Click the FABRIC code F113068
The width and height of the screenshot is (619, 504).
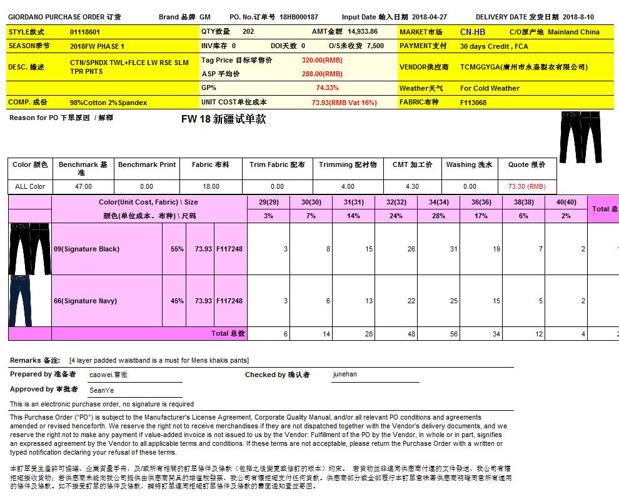[x=473, y=103]
